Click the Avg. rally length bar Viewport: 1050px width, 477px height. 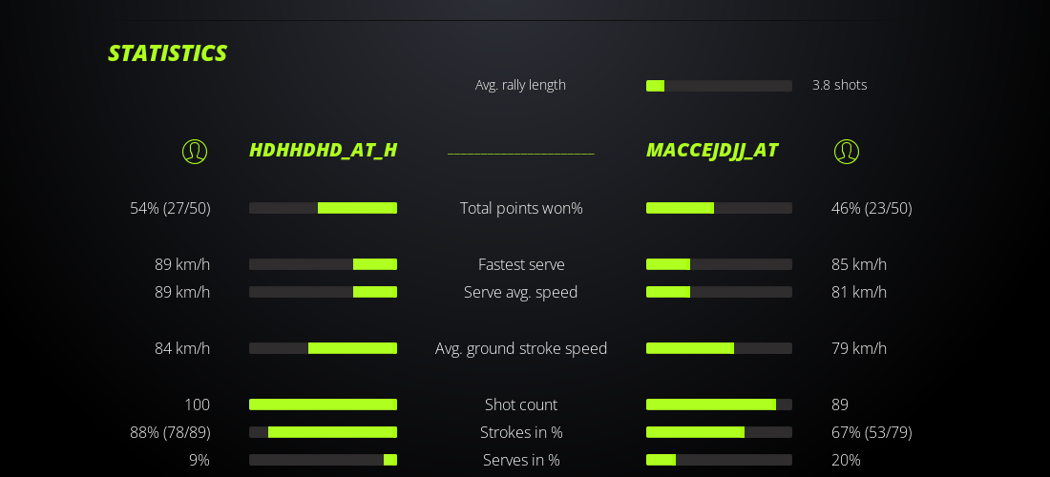pyautogui.click(x=719, y=86)
